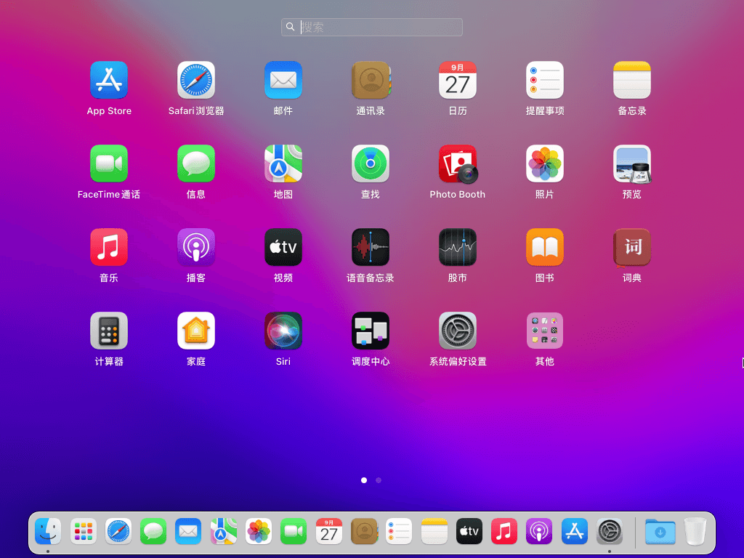
Task: Launch 查找 app
Action: [371, 163]
